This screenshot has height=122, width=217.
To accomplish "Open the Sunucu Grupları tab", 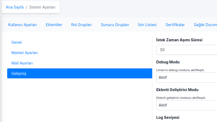I will [115, 25].
